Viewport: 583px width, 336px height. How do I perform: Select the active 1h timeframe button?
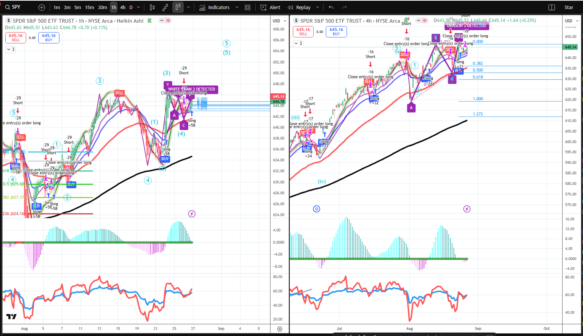click(x=114, y=8)
